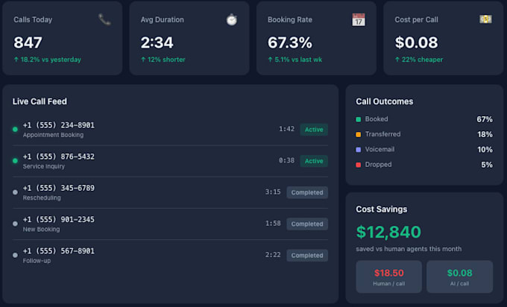Viewport: 507px width, 307px height.
Task: Click the money icon in Cost per Call card
Action: [x=485, y=19]
